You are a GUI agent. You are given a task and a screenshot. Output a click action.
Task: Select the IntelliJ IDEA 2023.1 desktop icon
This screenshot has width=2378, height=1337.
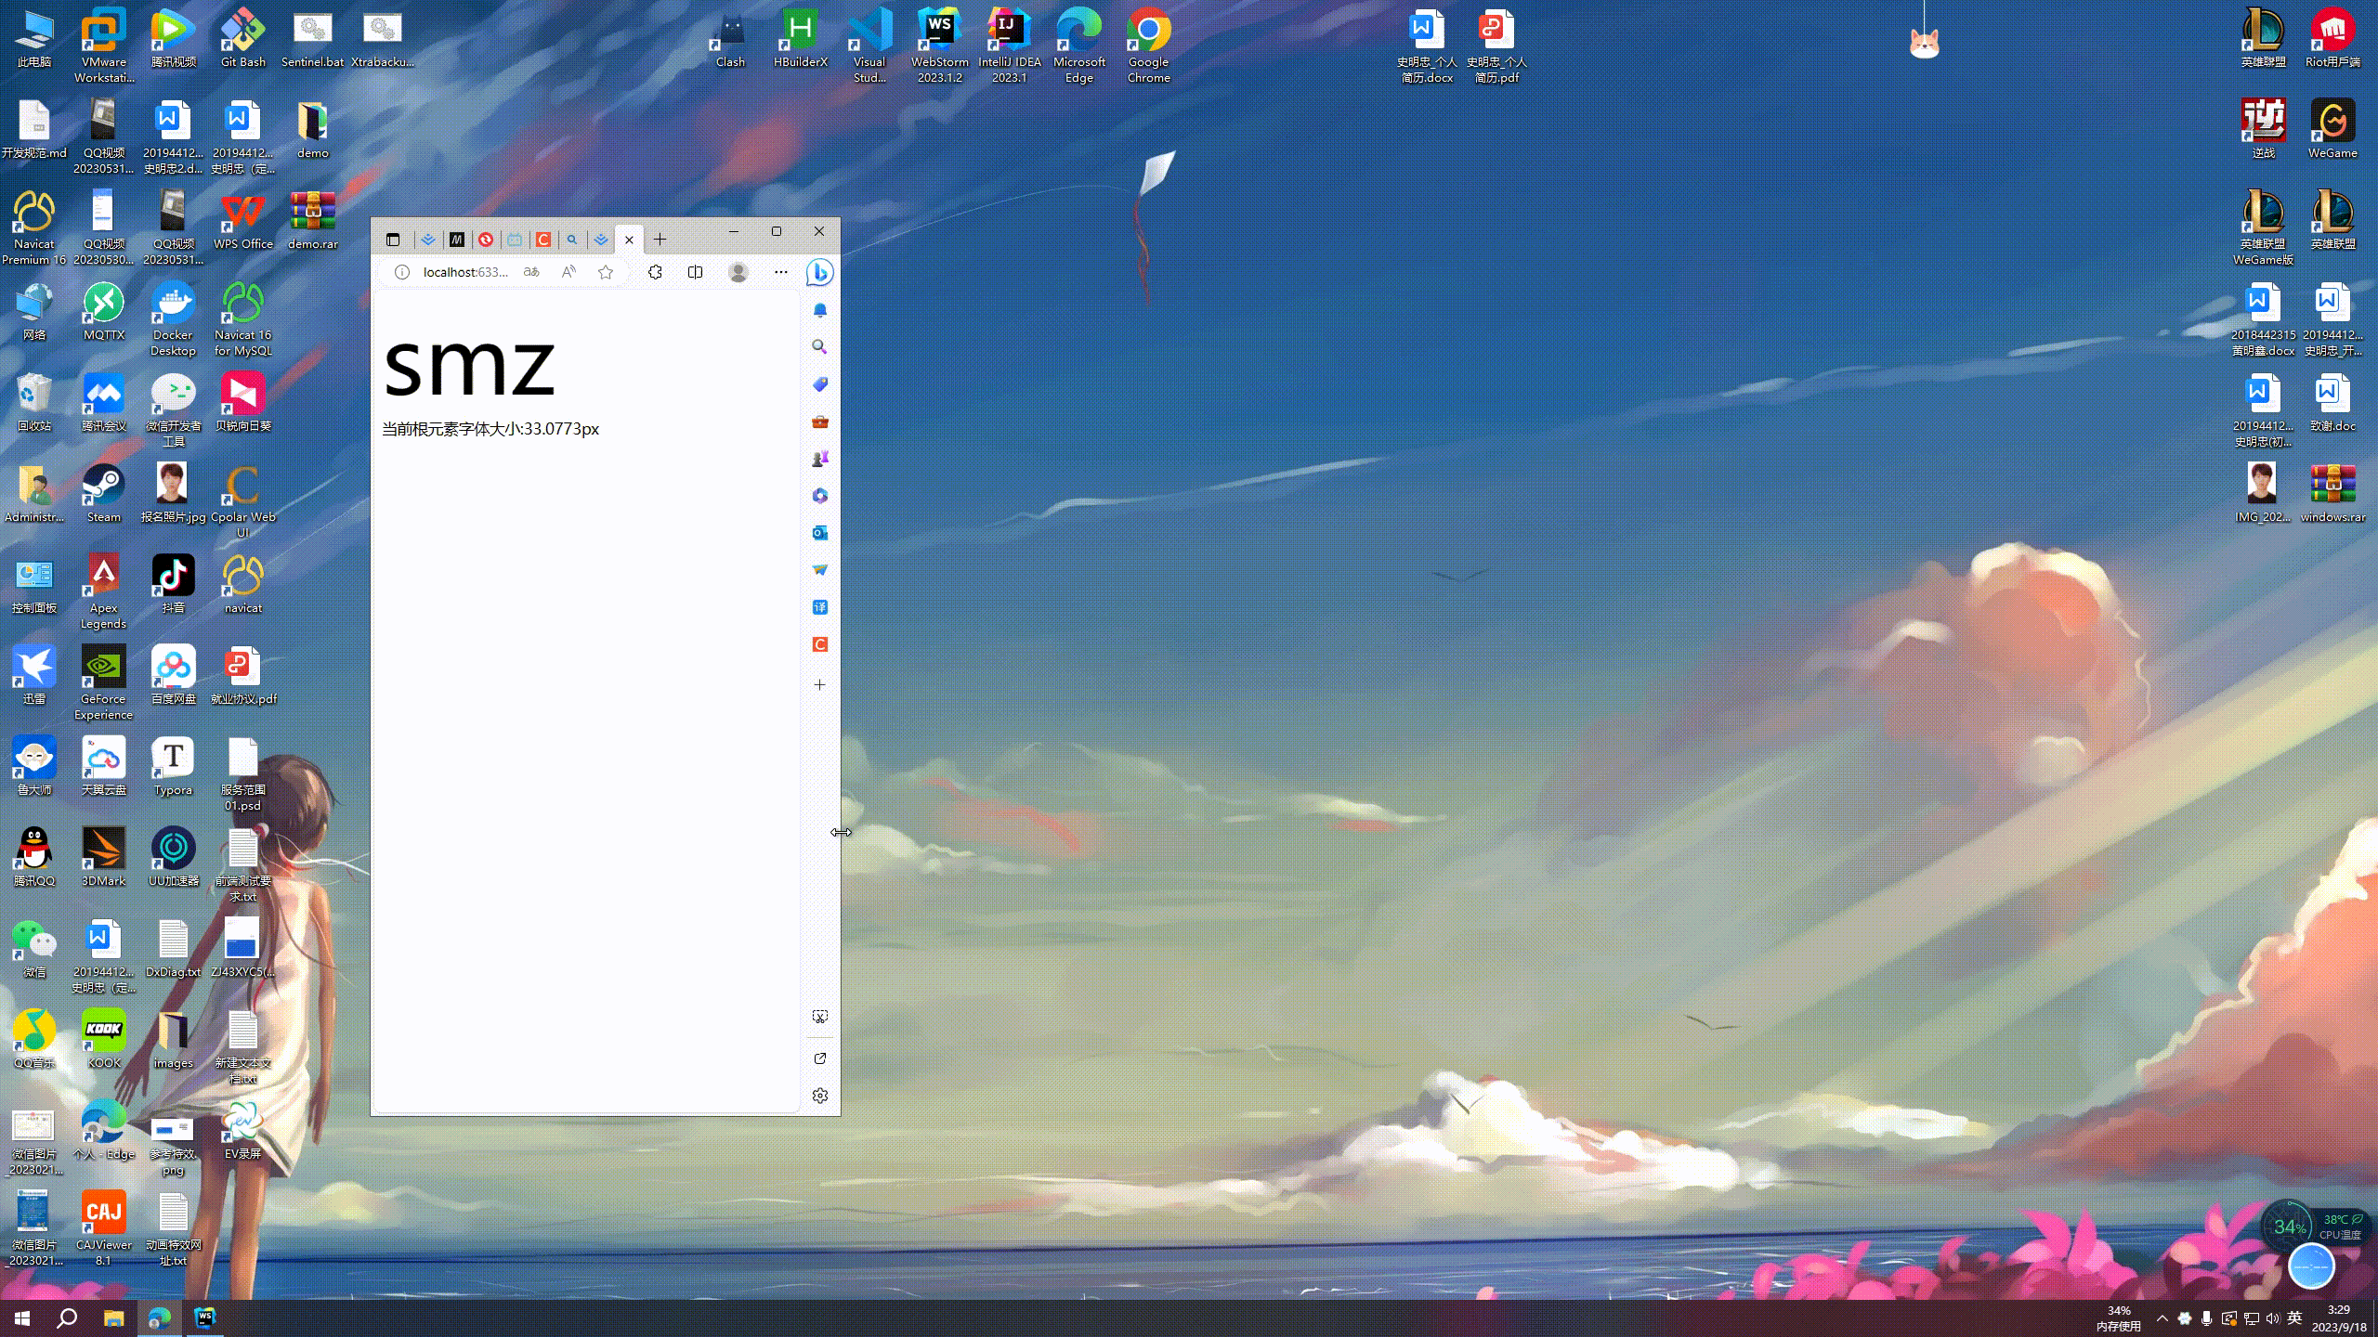(x=1009, y=45)
